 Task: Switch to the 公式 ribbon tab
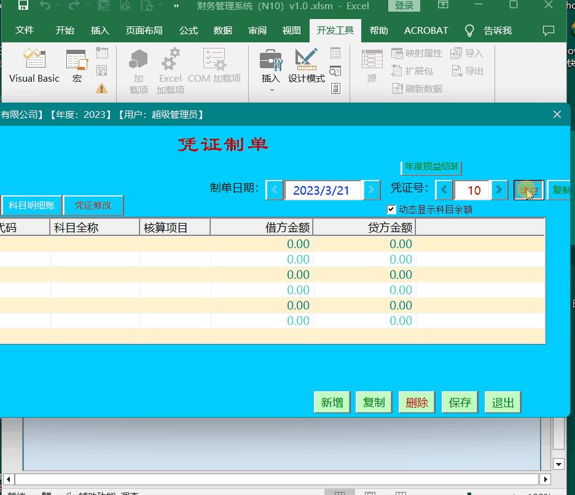[188, 29]
